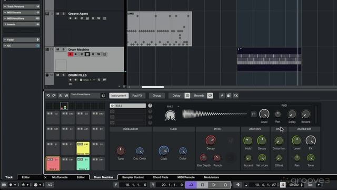Click Groove Agent track lanes icon
This screenshot has width=337, height=190.
104,18
